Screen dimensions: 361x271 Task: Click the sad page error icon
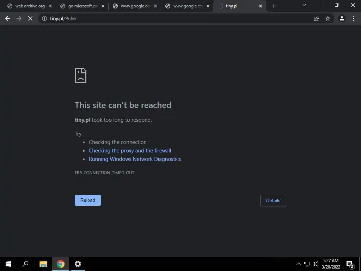coord(81,76)
